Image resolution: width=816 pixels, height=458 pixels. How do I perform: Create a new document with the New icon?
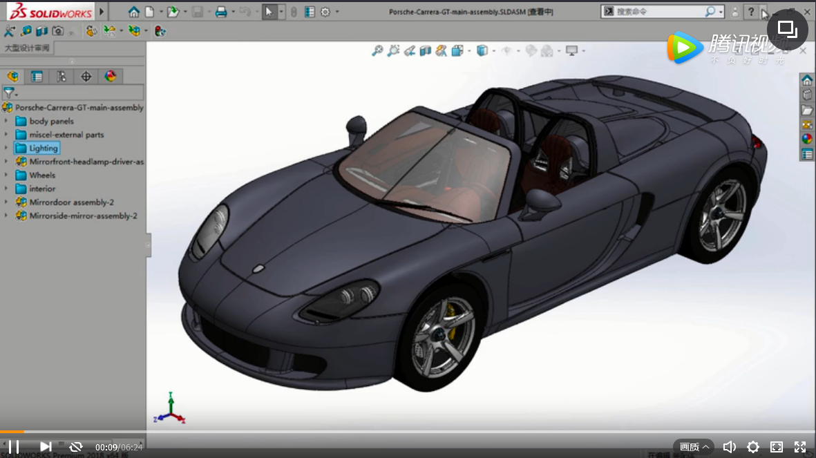pos(149,12)
